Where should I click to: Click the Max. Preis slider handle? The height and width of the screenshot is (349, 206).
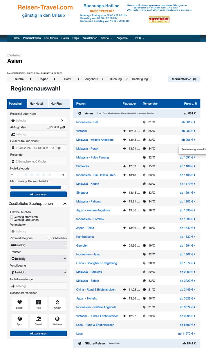[64, 187]
